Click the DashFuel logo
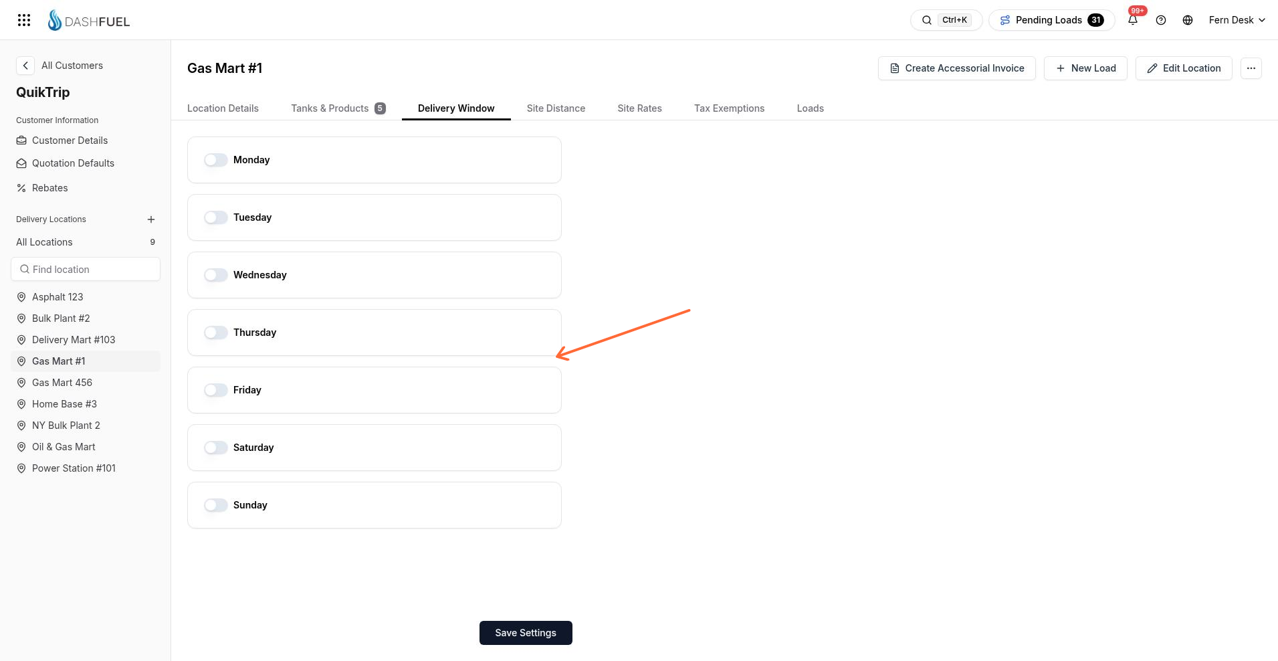This screenshot has width=1278, height=661. click(88, 21)
